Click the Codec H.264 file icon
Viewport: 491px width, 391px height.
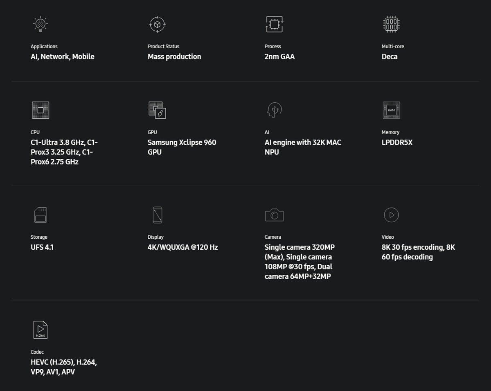(40, 330)
